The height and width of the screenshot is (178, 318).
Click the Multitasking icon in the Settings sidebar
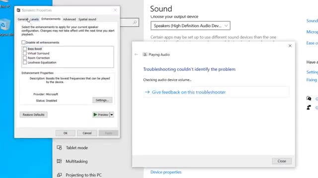pos(59,161)
